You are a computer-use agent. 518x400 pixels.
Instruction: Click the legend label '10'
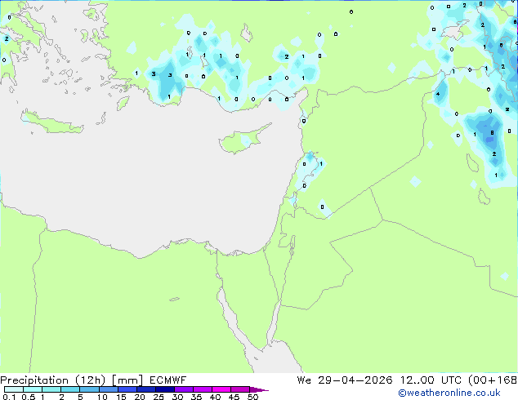[x=102, y=397]
